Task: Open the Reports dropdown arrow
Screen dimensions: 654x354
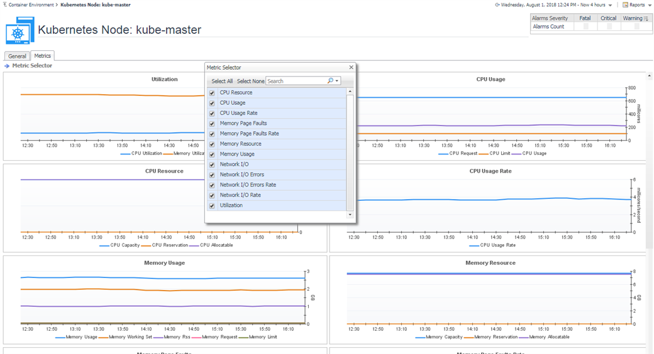Action: coord(650,6)
